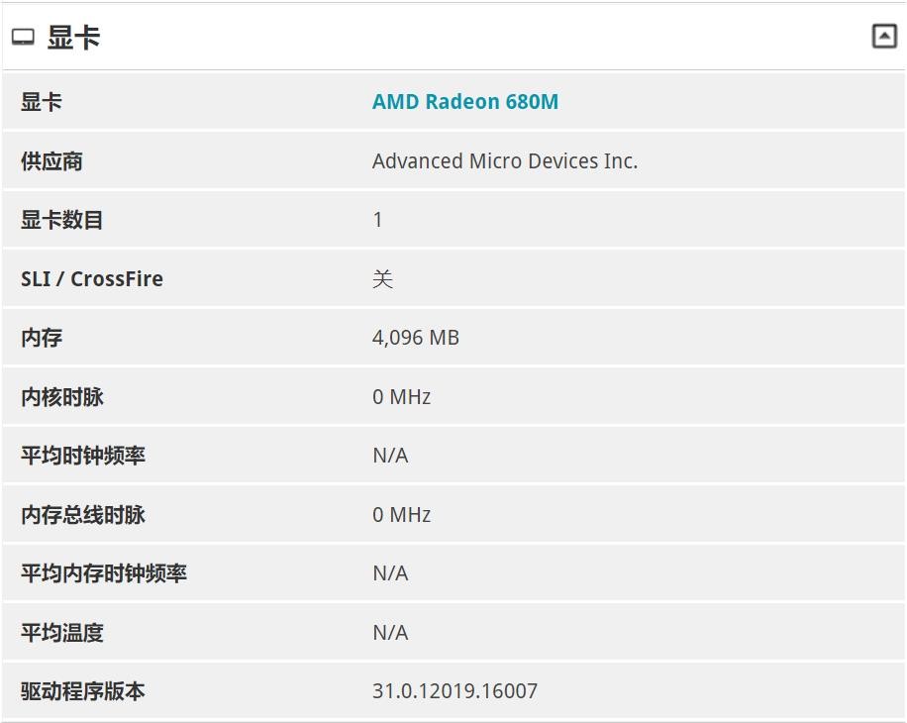The image size is (907, 723).
Task: Select the 内存 row label
Action: click(x=42, y=338)
